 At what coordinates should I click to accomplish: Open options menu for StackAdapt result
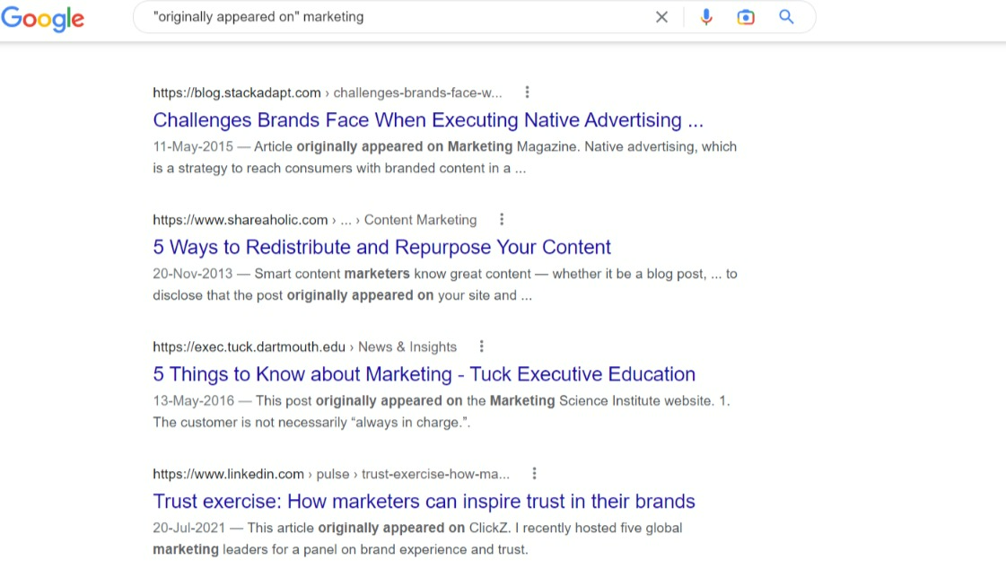click(x=527, y=92)
